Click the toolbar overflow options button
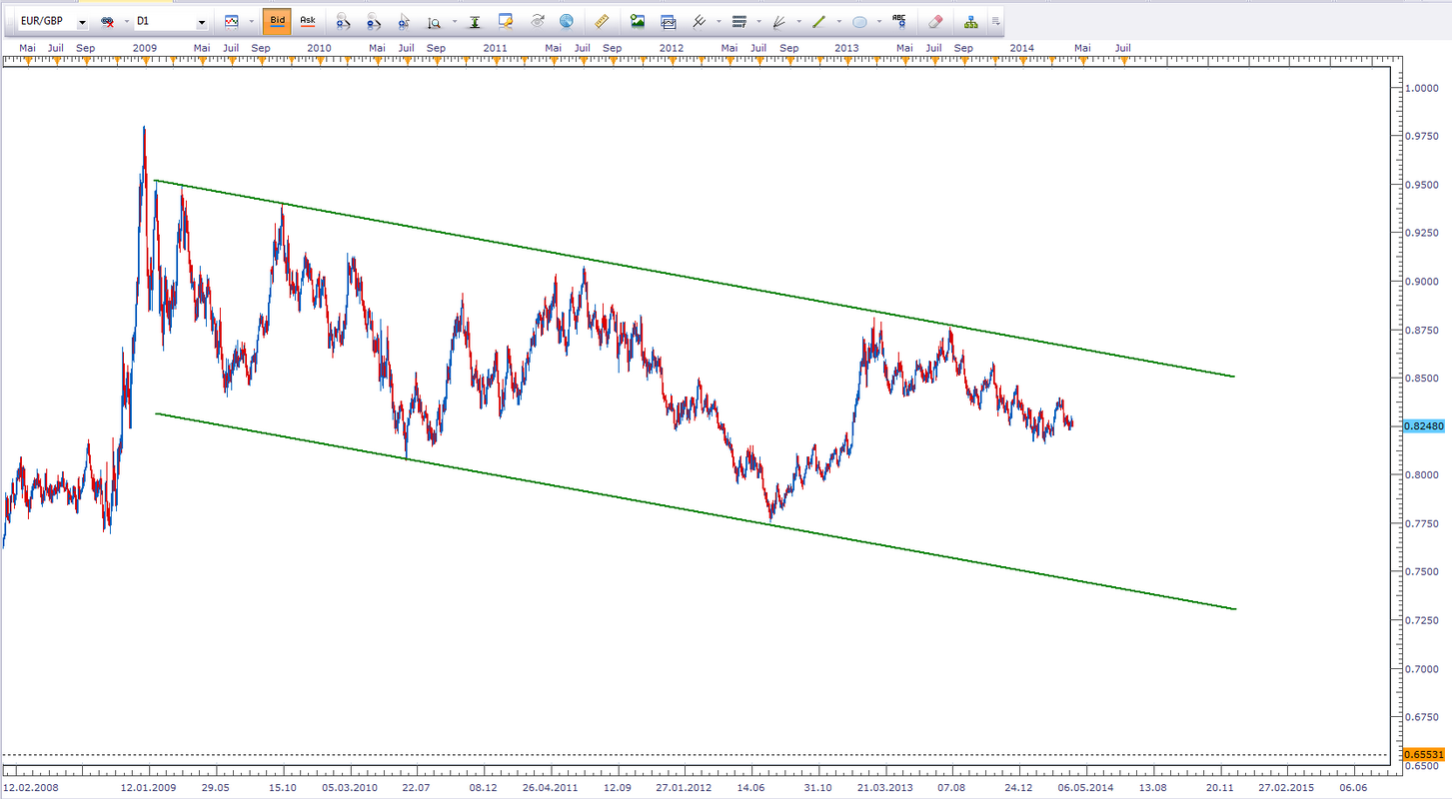The width and height of the screenshot is (1452, 799). [x=995, y=21]
